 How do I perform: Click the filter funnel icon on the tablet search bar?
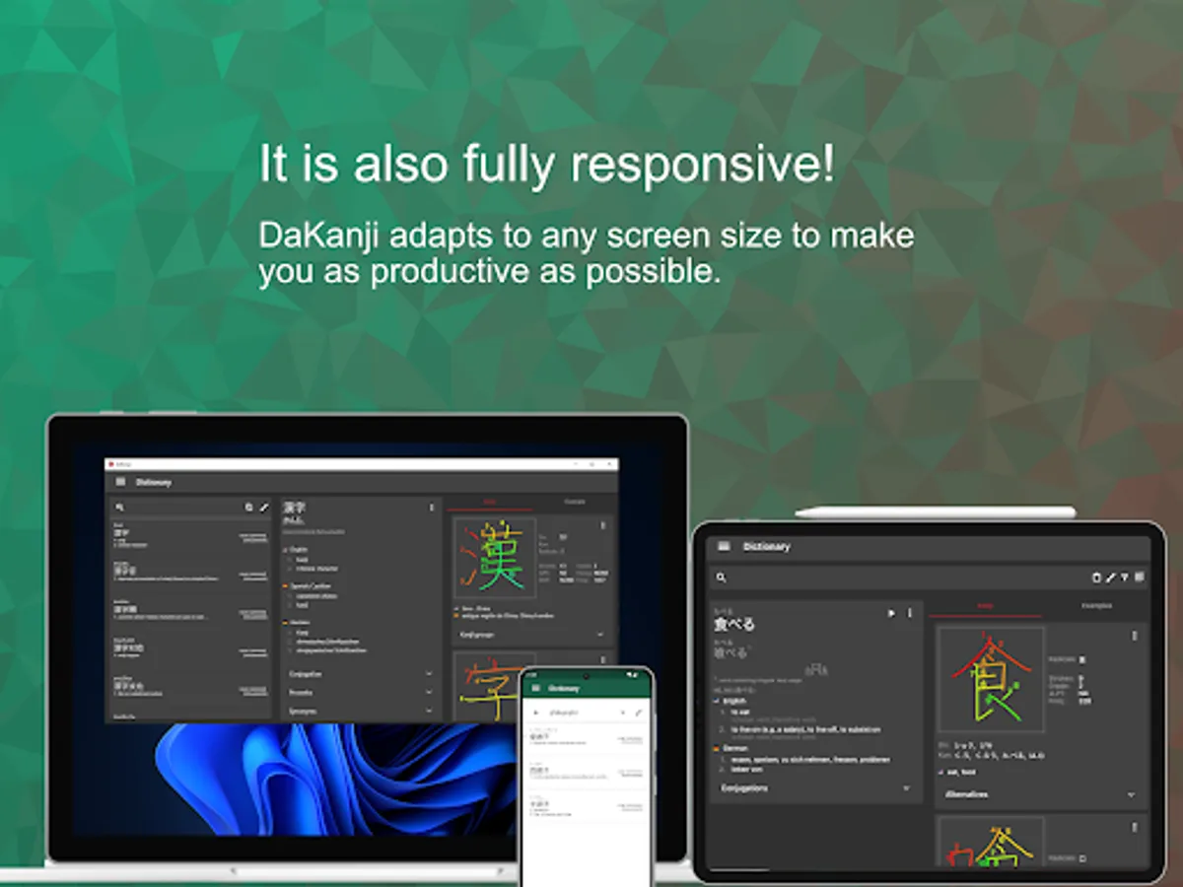(x=1124, y=578)
